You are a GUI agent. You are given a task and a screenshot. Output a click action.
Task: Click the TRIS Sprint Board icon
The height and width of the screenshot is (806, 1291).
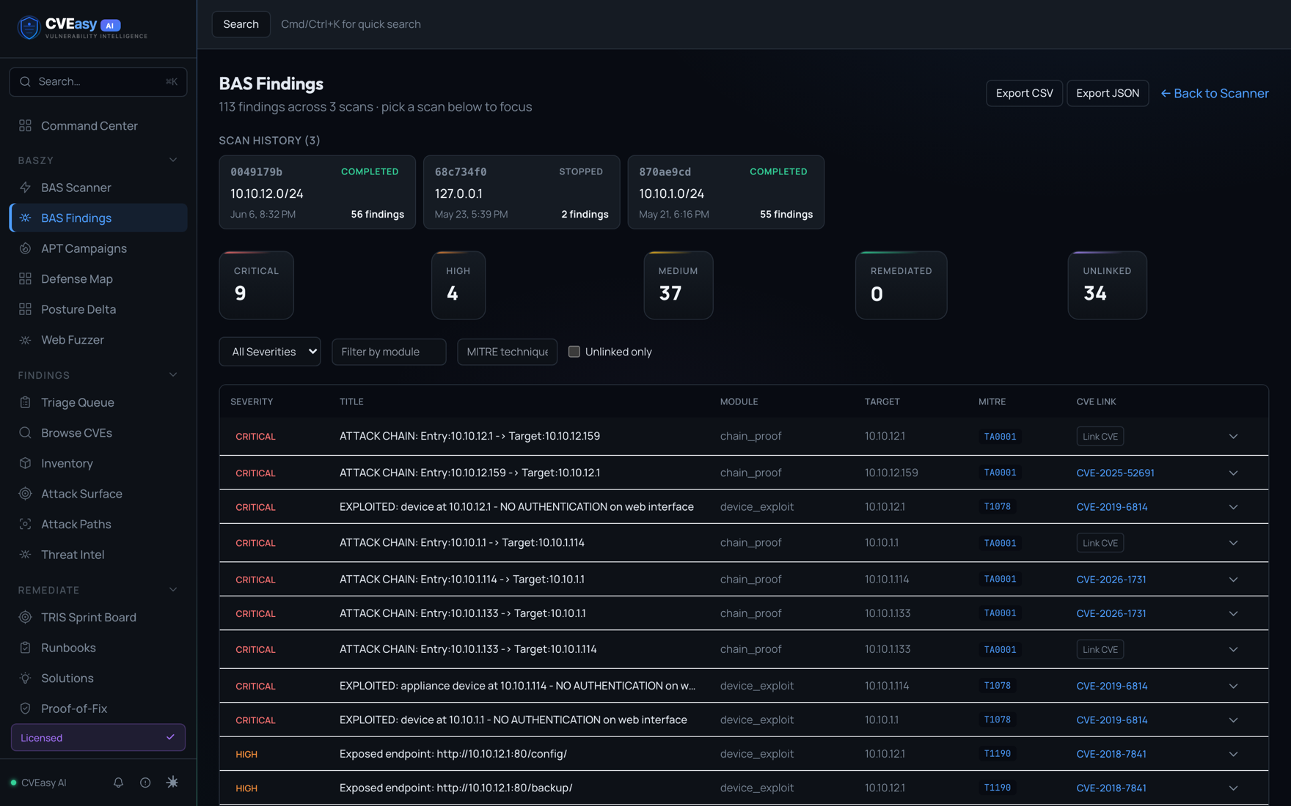pyautogui.click(x=25, y=617)
